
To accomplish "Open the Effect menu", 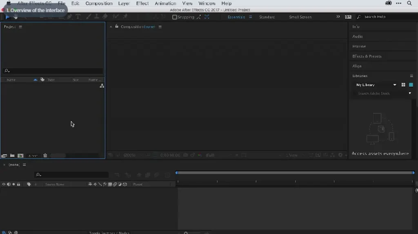I will coord(142,3).
